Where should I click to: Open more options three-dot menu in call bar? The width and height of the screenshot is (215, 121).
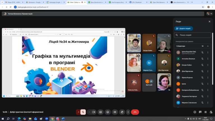(x=128, y=112)
